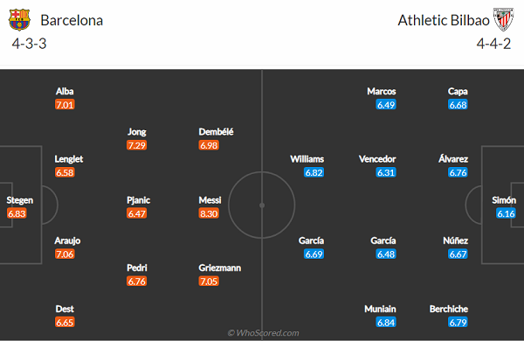The image size is (524, 341).
Task: Select Araujo's 7.06 rating badge
Action: click(x=65, y=254)
